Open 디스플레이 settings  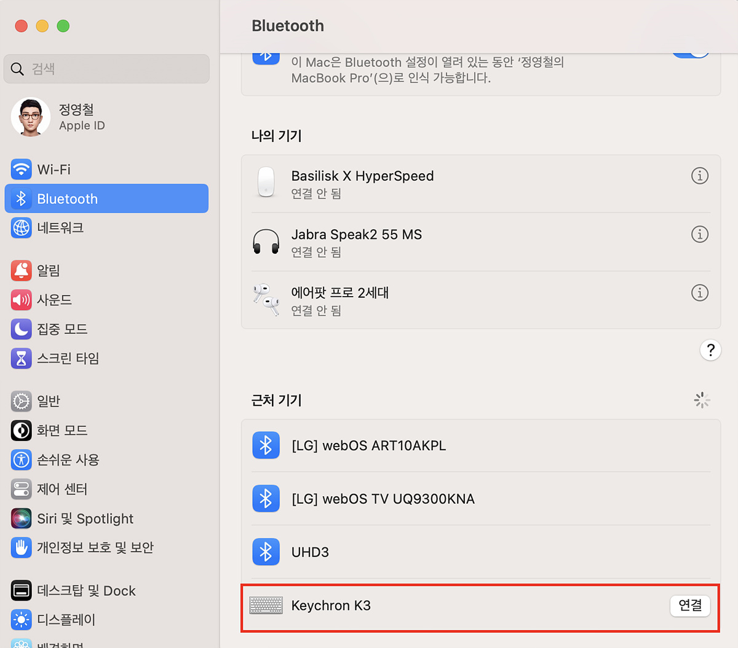pyautogui.click(x=106, y=620)
